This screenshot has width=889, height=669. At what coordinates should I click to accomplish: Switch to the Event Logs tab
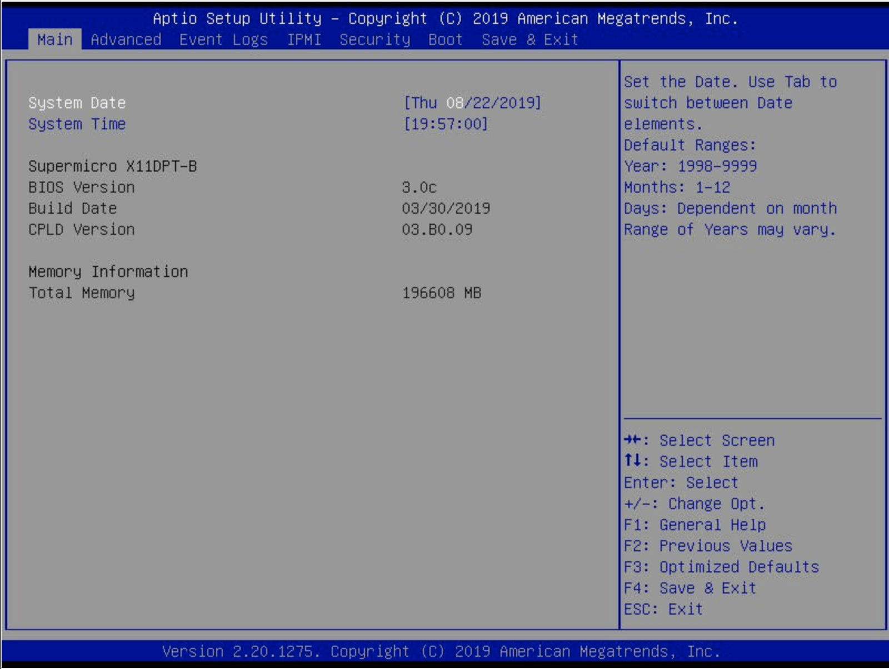pyautogui.click(x=223, y=40)
